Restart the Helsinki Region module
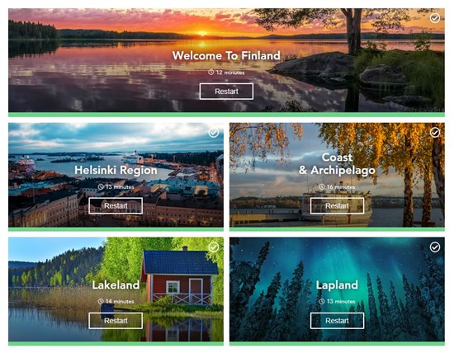Screen dimensions: 454x353 [x=116, y=206]
